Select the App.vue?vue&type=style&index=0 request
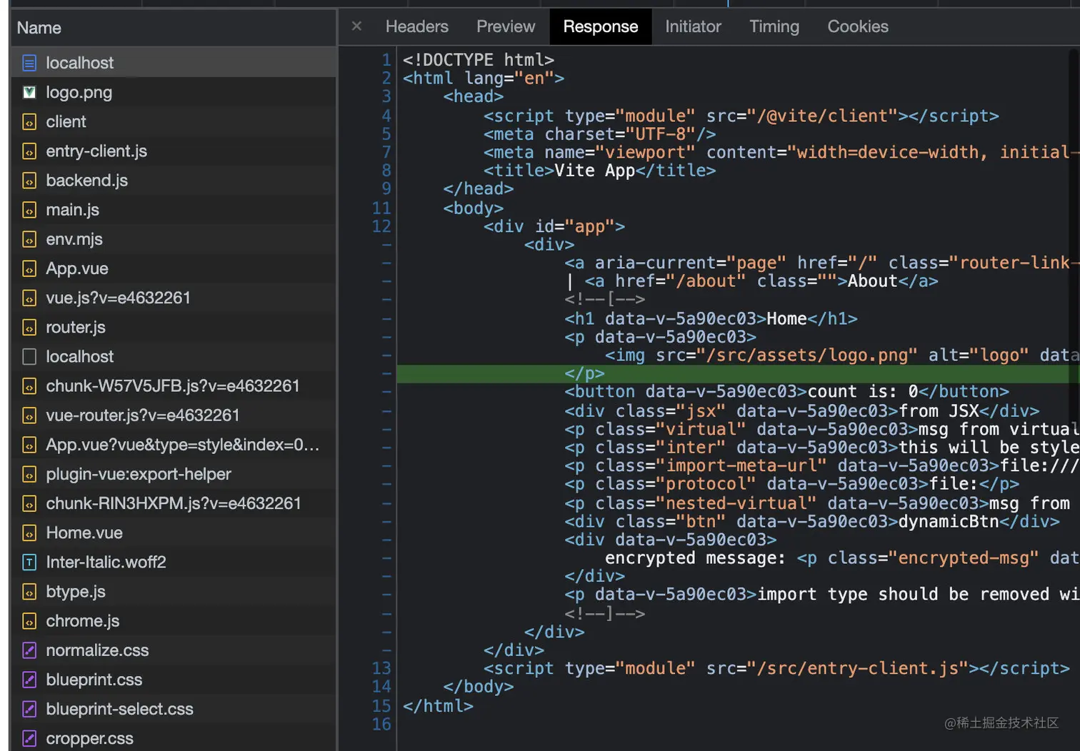Image resolution: width=1080 pixels, height=751 pixels. point(174,445)
